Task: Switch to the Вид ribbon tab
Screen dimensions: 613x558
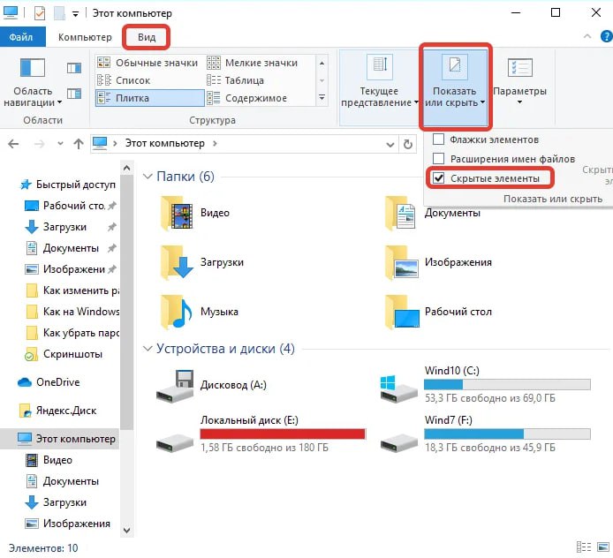Action: coord(147,37)
